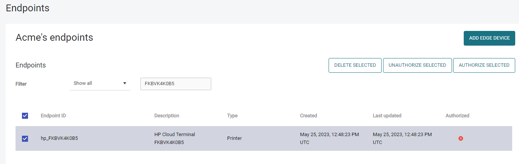Sort by the Description column header
The image size is (519, 164).
point(167,116)
